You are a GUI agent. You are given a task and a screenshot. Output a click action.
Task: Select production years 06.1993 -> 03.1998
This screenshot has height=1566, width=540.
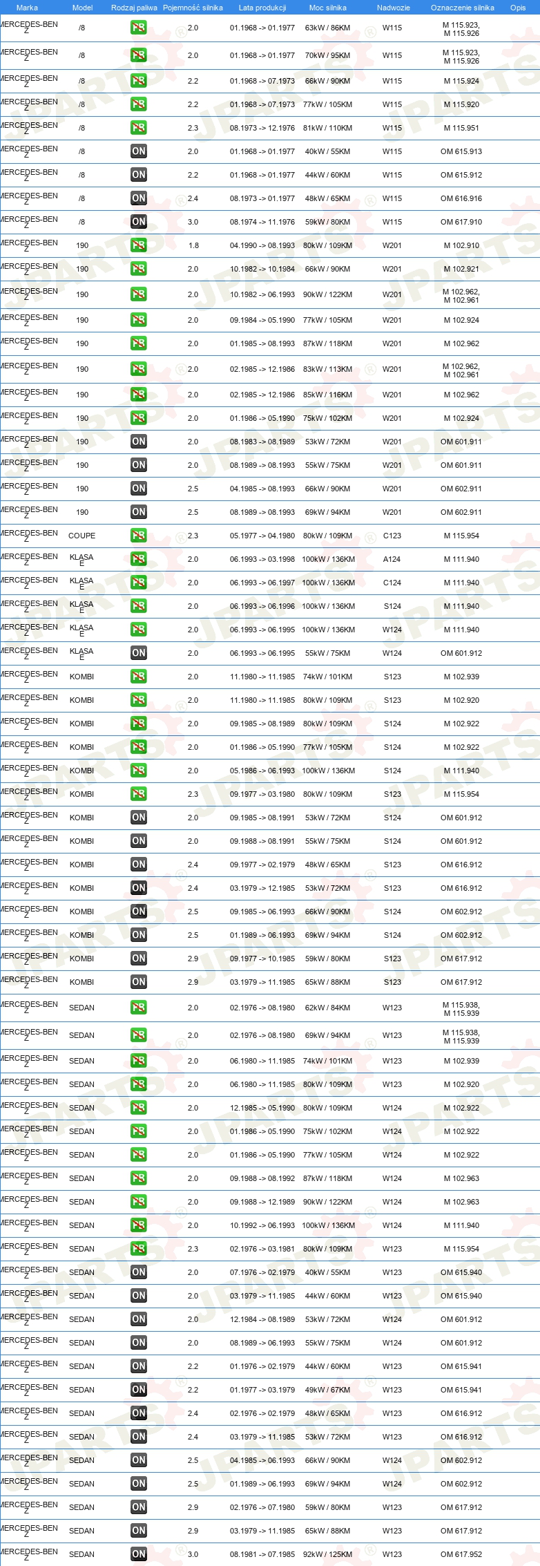(x=262, y=559)
